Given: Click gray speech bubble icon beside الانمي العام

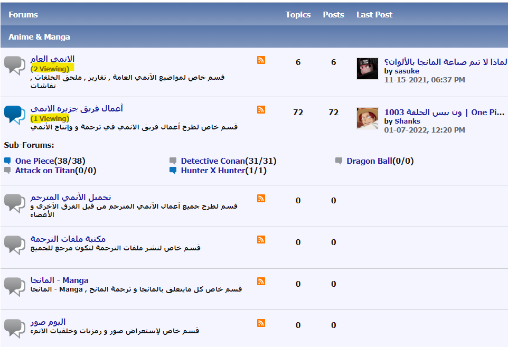Looking at the screenshot, I should coord(15,65).
